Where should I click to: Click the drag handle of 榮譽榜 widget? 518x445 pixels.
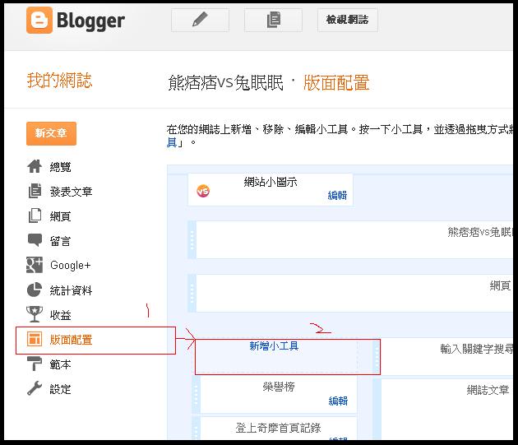[x=197, y=395]
